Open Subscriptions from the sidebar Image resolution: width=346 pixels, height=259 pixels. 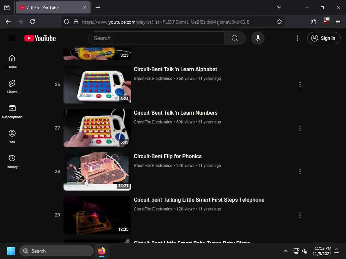tap(12, 111)
